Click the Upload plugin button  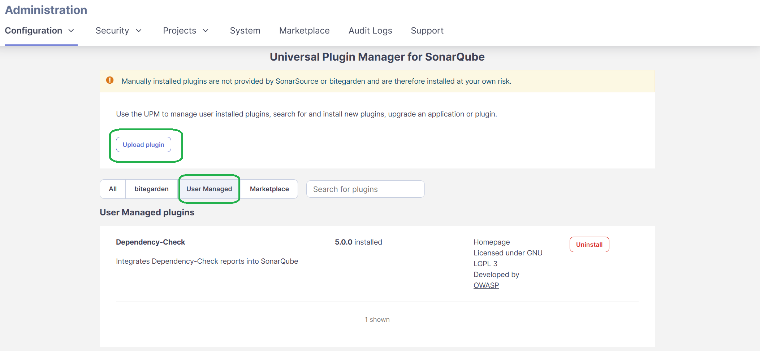[x=143, y=145]
